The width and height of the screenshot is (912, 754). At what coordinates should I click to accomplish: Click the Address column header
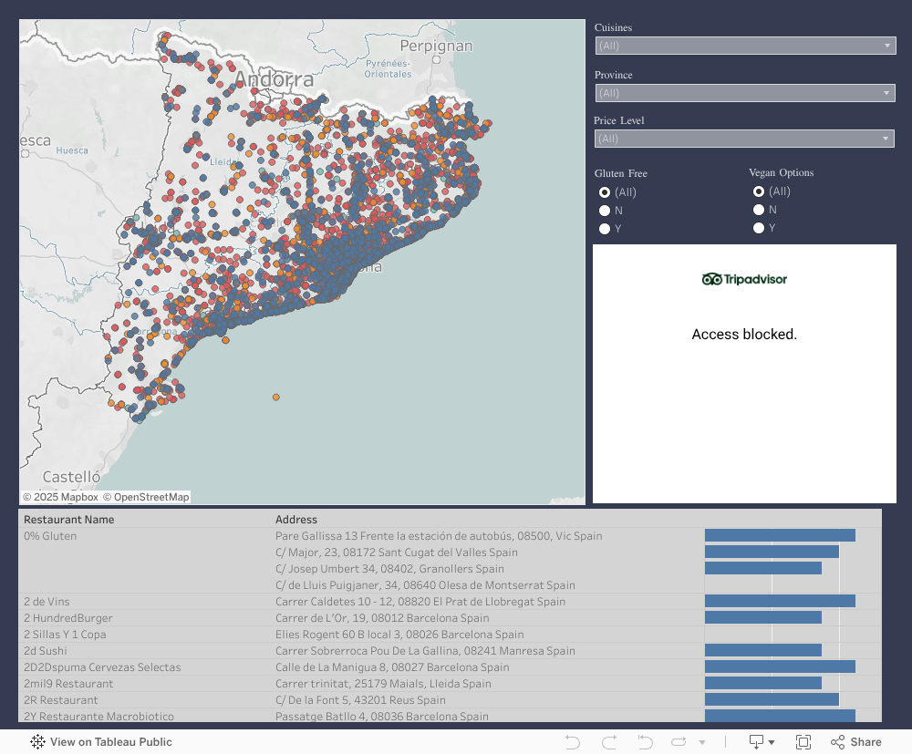[x=296, y=520]
